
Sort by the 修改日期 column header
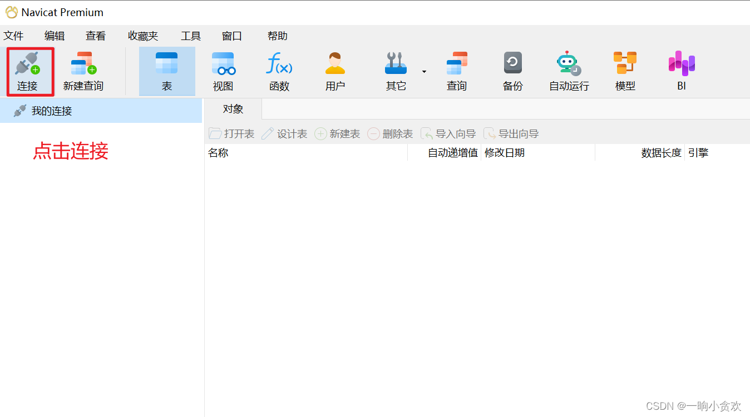538,153
